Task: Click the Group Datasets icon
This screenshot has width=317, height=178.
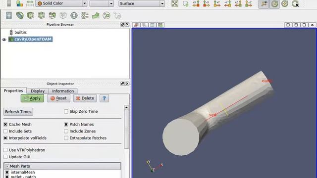Action: (106, 15)
